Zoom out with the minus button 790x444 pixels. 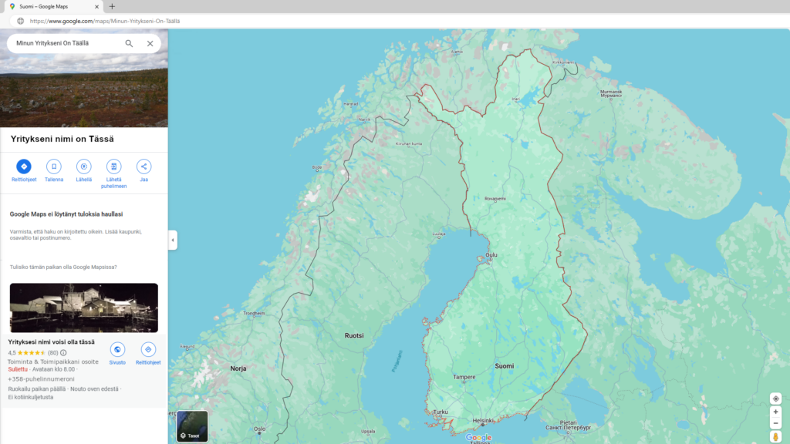tap(775, 423)
